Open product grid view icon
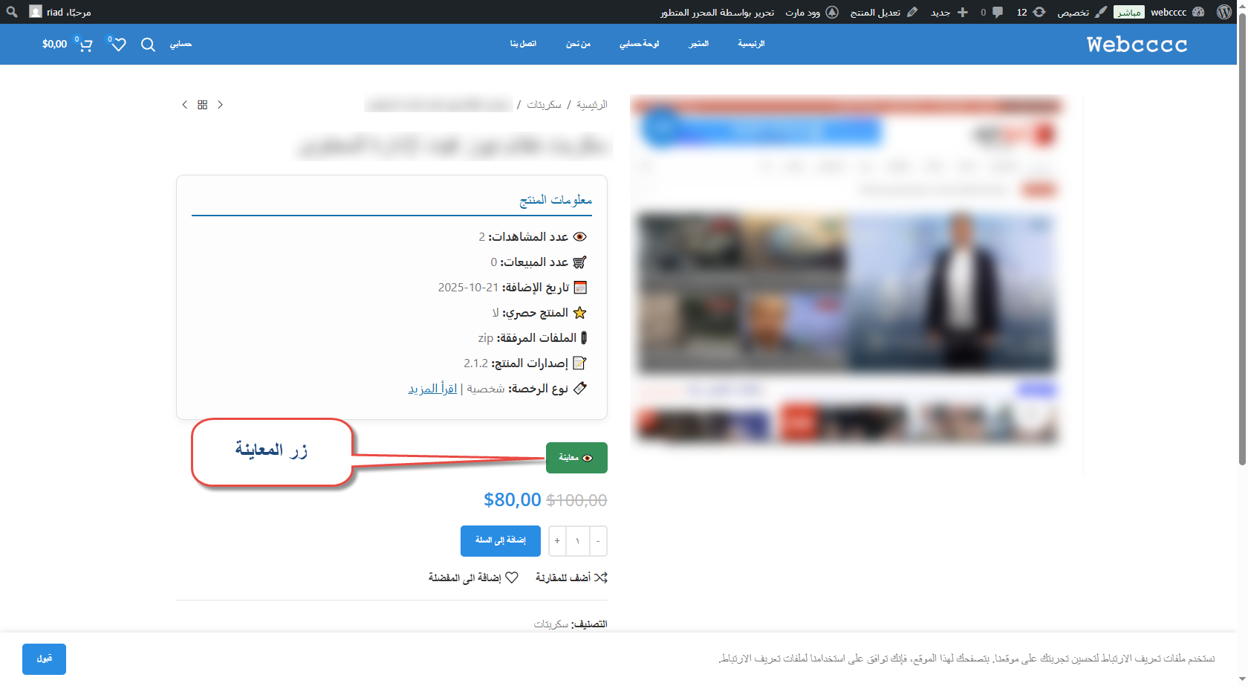Image resolution: width=1248 pixels, height=686 pixels. tap(202, 105)
